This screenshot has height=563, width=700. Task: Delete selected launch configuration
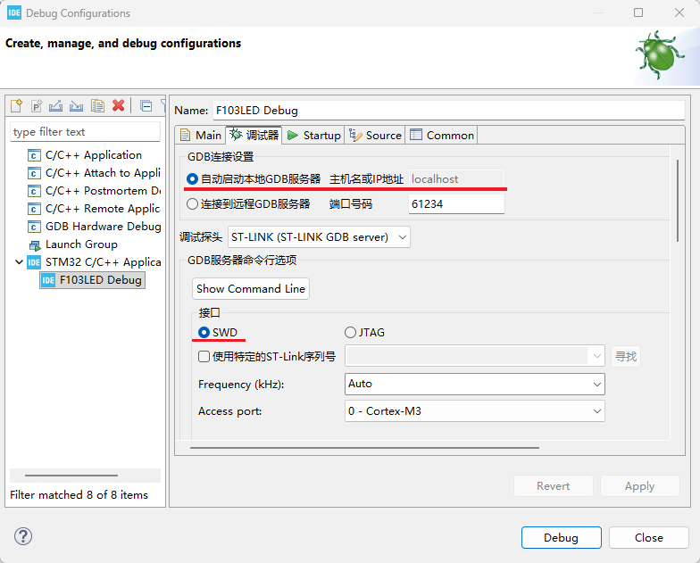click(x=118, y=105)
